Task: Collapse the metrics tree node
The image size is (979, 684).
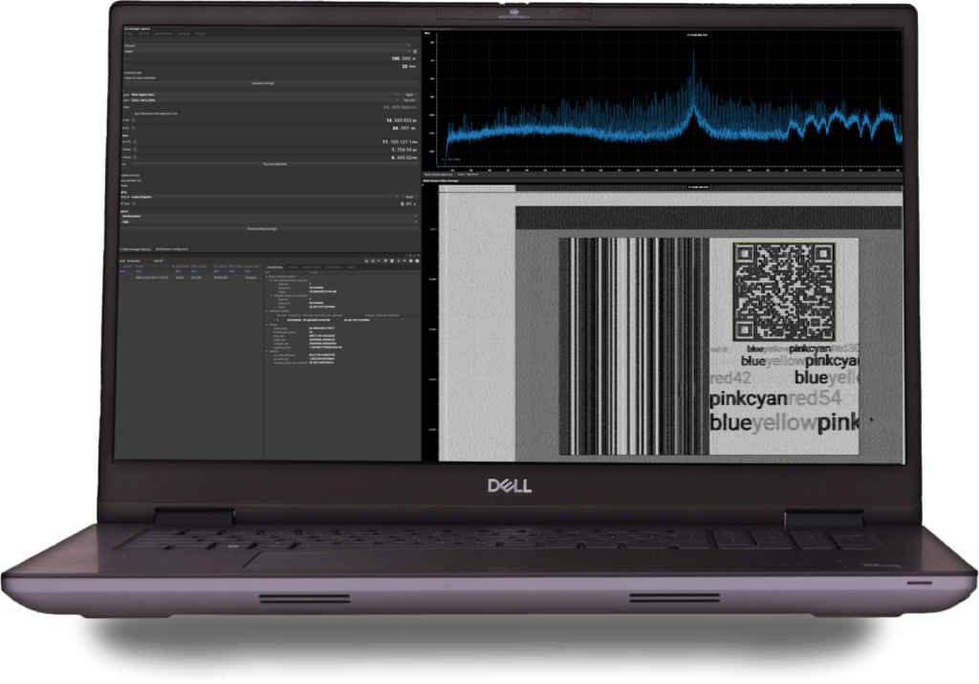Action: [267, 352]
